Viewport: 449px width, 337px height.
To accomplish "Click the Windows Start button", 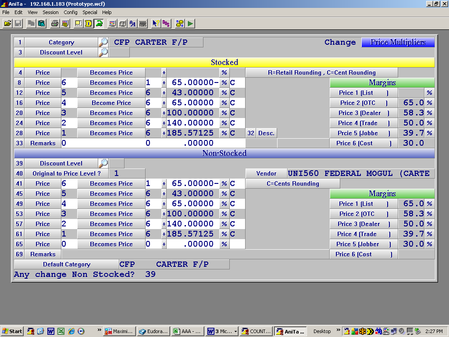I will point(12,331).
